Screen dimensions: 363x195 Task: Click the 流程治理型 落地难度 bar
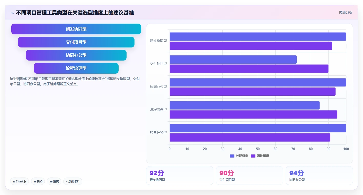(253, 114)
